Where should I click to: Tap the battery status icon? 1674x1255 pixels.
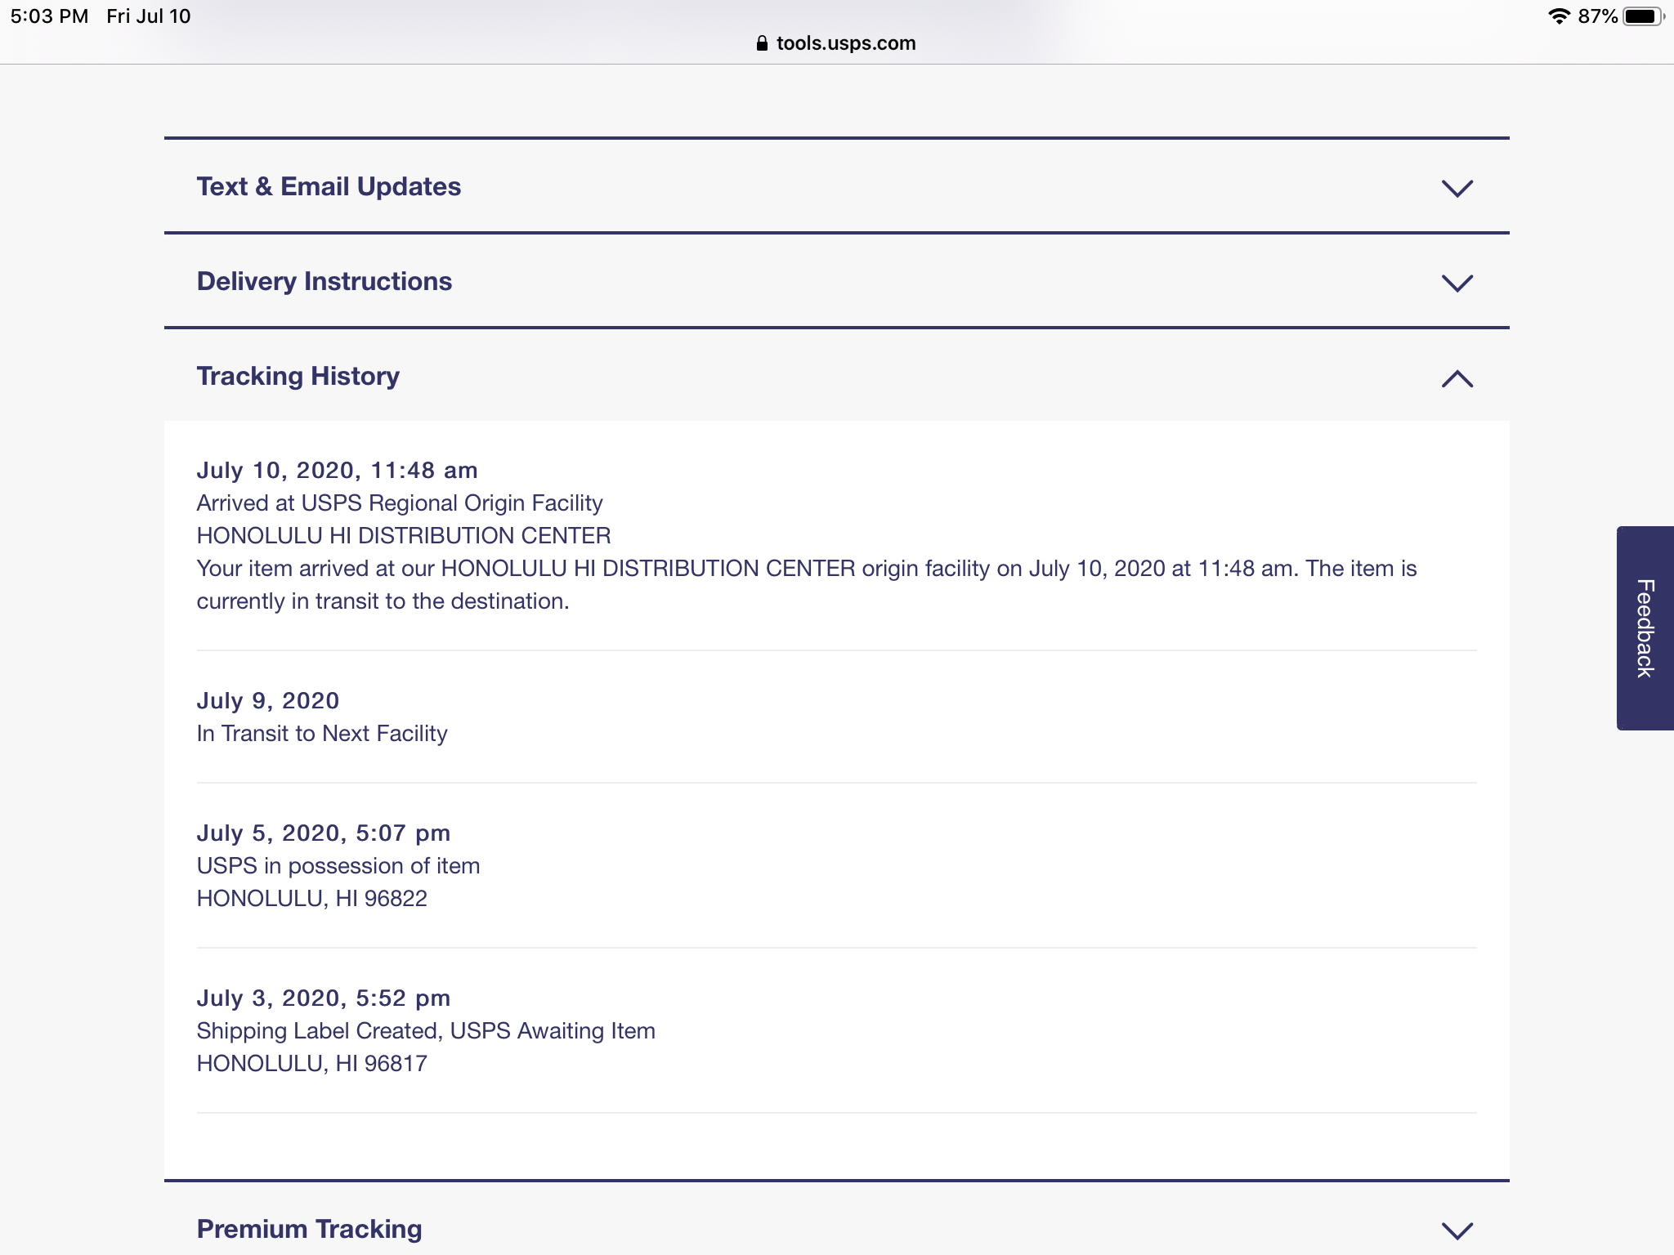click(1643, 16)
